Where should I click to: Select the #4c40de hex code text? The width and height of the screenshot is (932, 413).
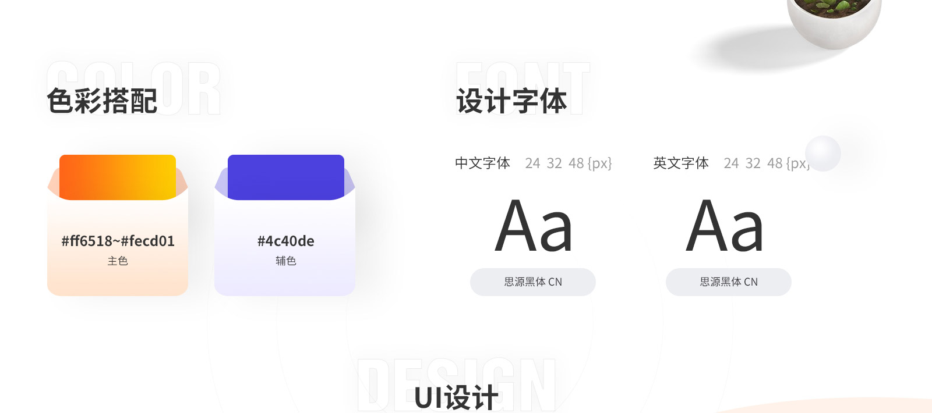[286, 241]
